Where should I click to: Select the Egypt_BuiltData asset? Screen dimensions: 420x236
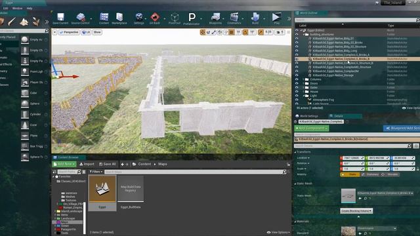pyautogui.click(x=131, y=193)
